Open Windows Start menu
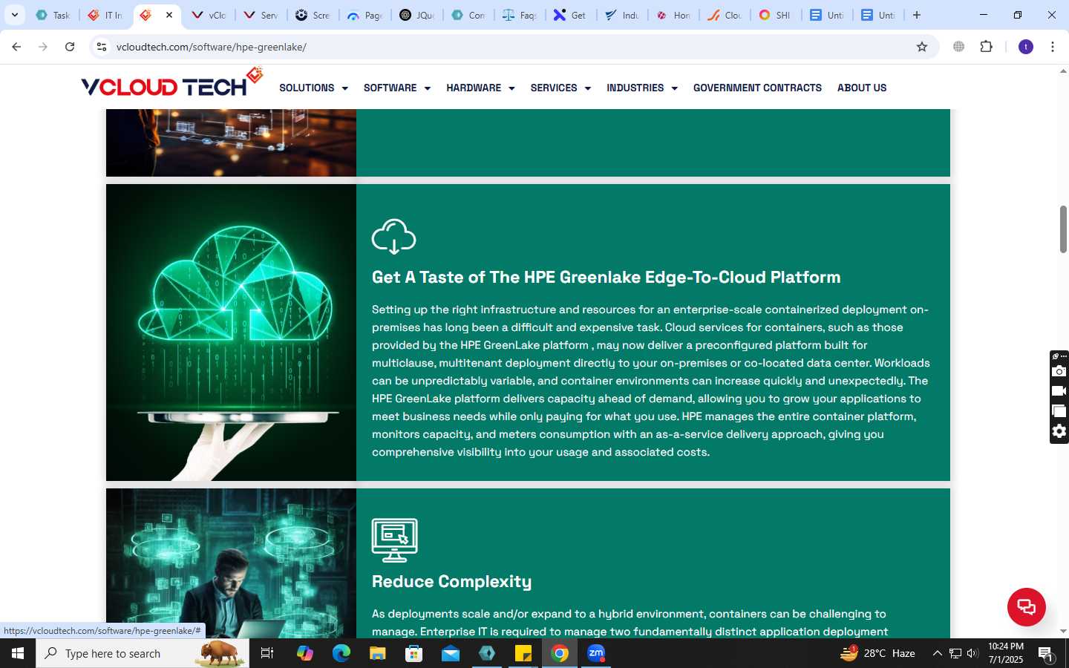This screenshot has width=1069, height=668. (18, 653)
